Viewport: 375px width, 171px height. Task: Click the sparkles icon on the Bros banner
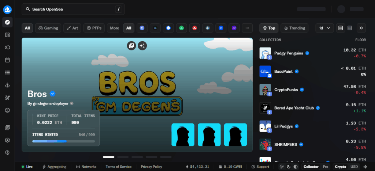pyautogui.click(x=142, y=46)
